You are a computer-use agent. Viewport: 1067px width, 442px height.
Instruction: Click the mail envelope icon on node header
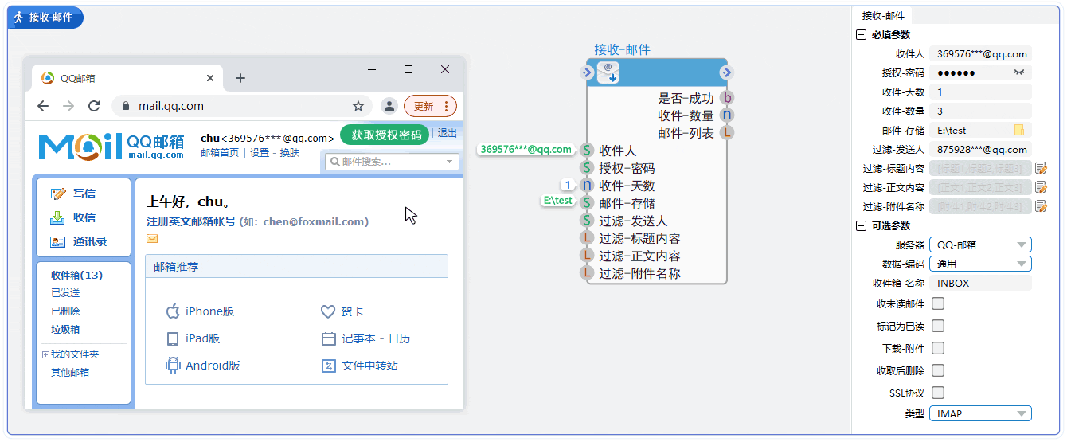[608, 72]
